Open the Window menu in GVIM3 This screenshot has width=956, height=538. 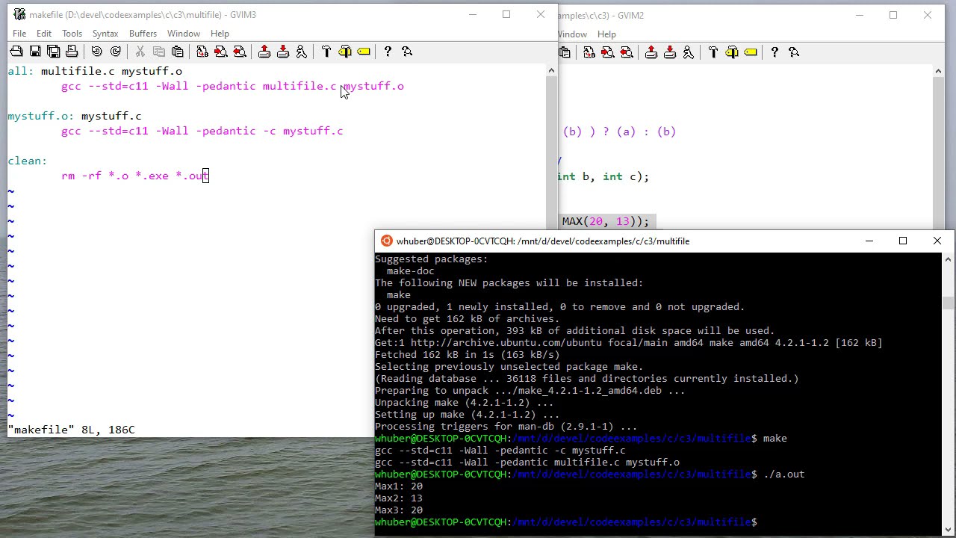point(184,34)
